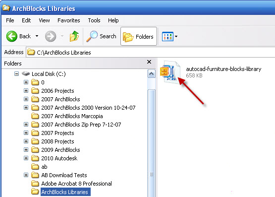275x197 pixels.
Task: Select 2007 ArchBlocks Zip Prep 7-12-07 label
Action: tap(81, 125)
